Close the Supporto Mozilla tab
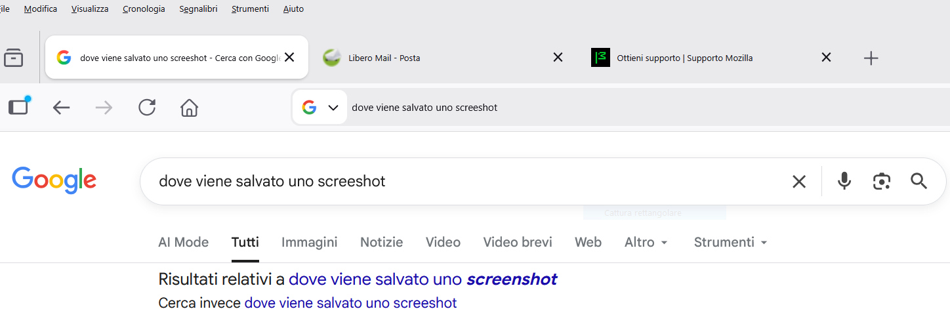This screenshot has height=332, width=950. pyautogui.click(x=826, y=58)
